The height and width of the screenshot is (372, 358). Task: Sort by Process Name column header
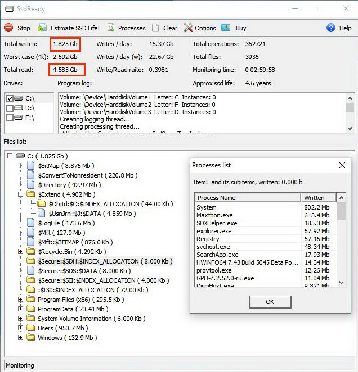[x=248, y=198]
